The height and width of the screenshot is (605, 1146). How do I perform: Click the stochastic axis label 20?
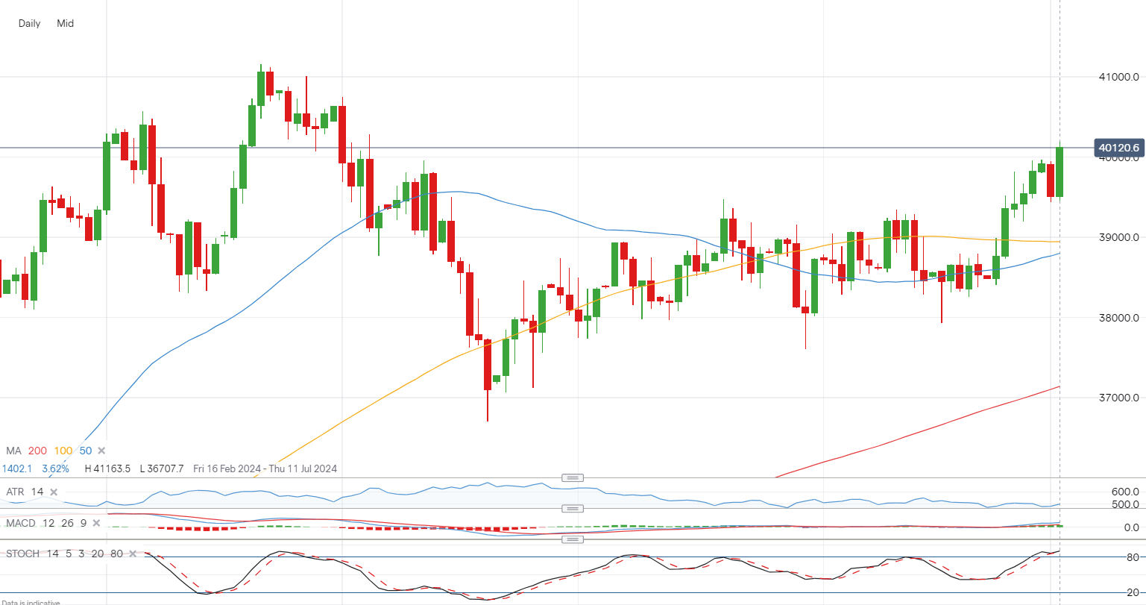tap(1132, 594)
